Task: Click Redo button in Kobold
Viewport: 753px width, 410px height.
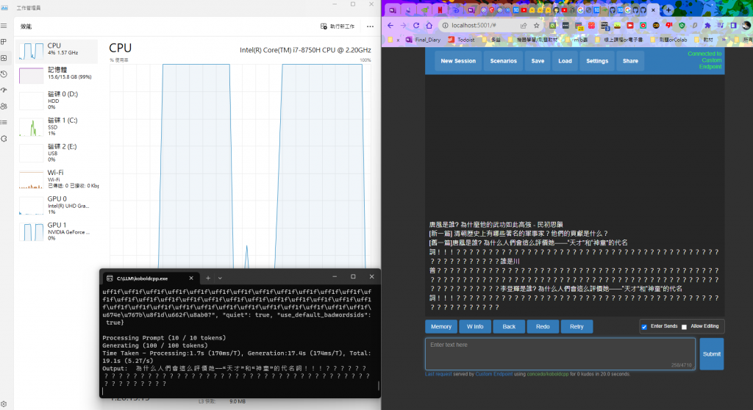Action: (543, 326)
